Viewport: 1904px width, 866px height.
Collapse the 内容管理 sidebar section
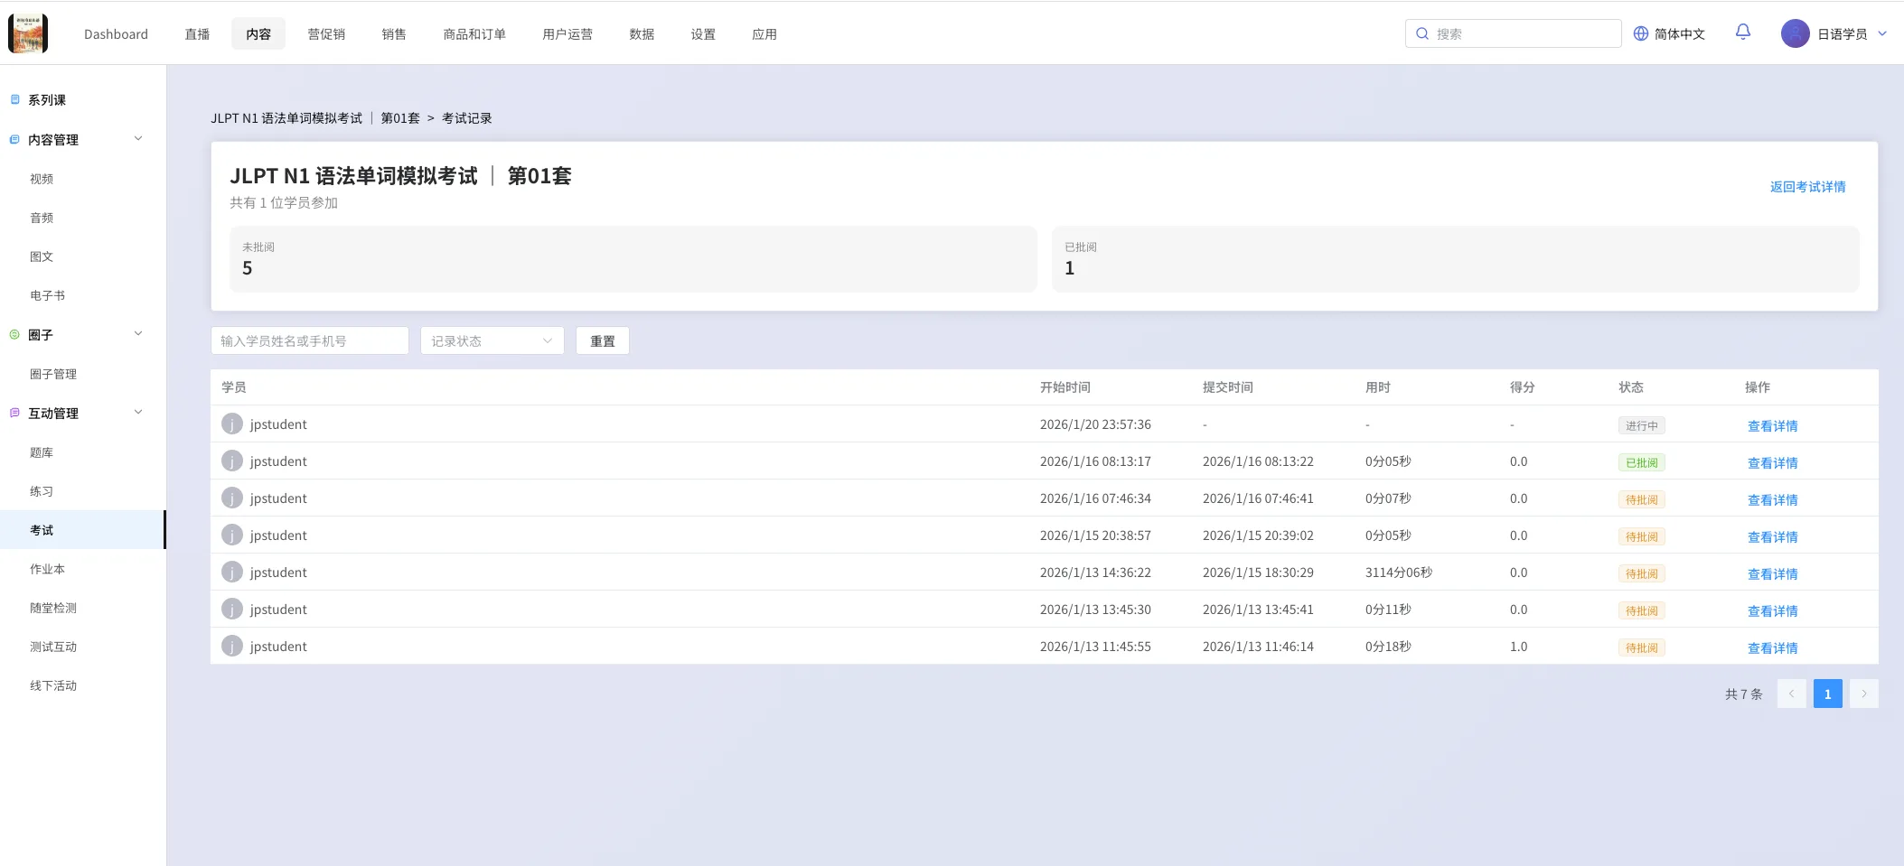pyautogui.click(x=138, y=139)
